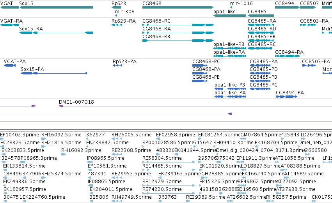Open the CG8503-RA transcript label
This screenshot has height=203, width=332.
(314, 21)
